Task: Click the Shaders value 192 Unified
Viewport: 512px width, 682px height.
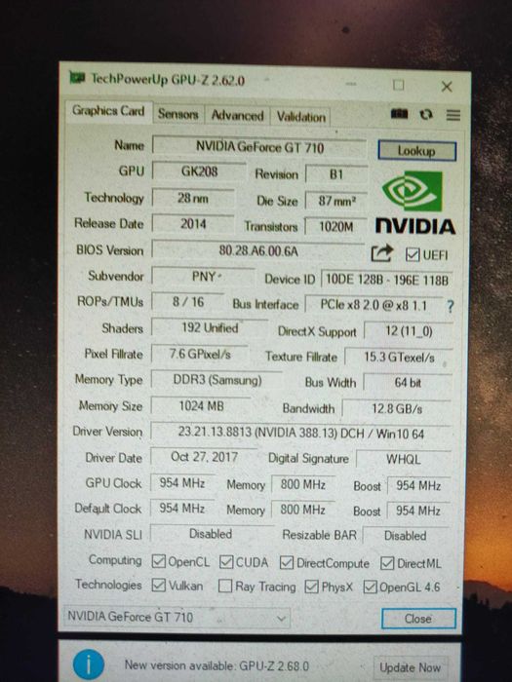Action: click(210, 328)
